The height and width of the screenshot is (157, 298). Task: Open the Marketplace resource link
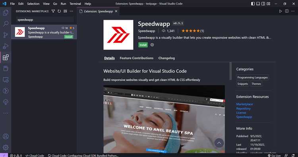[x=244, y=104]
